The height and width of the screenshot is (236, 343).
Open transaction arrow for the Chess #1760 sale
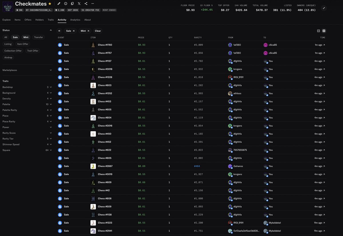[x=324, y=45]
